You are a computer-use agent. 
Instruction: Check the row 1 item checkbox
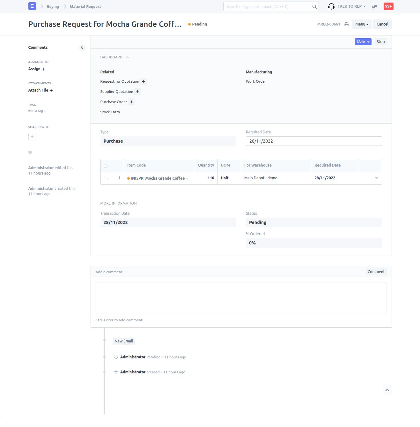[106, 178]
